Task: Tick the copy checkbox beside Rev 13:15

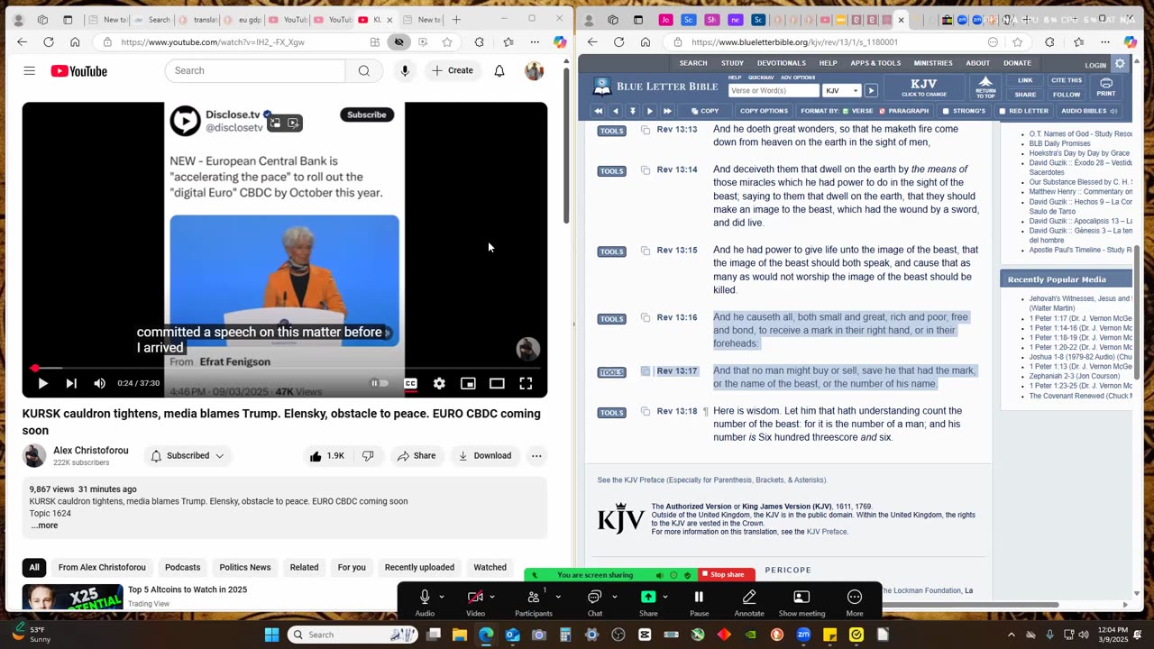Action: (x=646, y=251)
